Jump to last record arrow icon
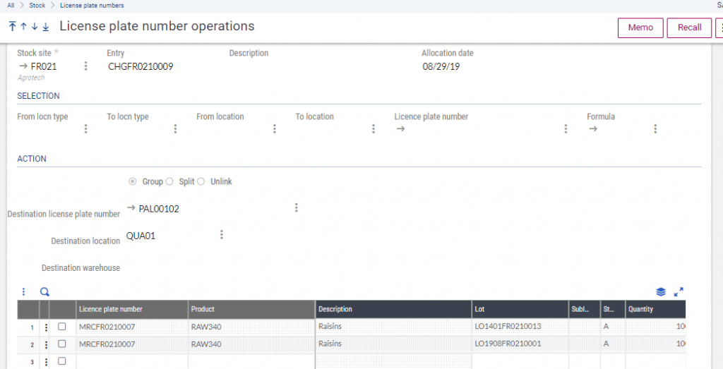 pyautogui.click(x=46, y=26)
